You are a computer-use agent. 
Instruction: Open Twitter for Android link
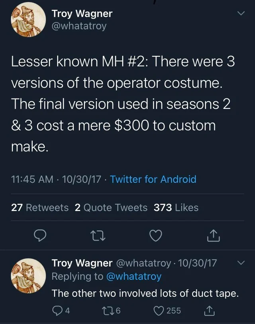(153, 179)
